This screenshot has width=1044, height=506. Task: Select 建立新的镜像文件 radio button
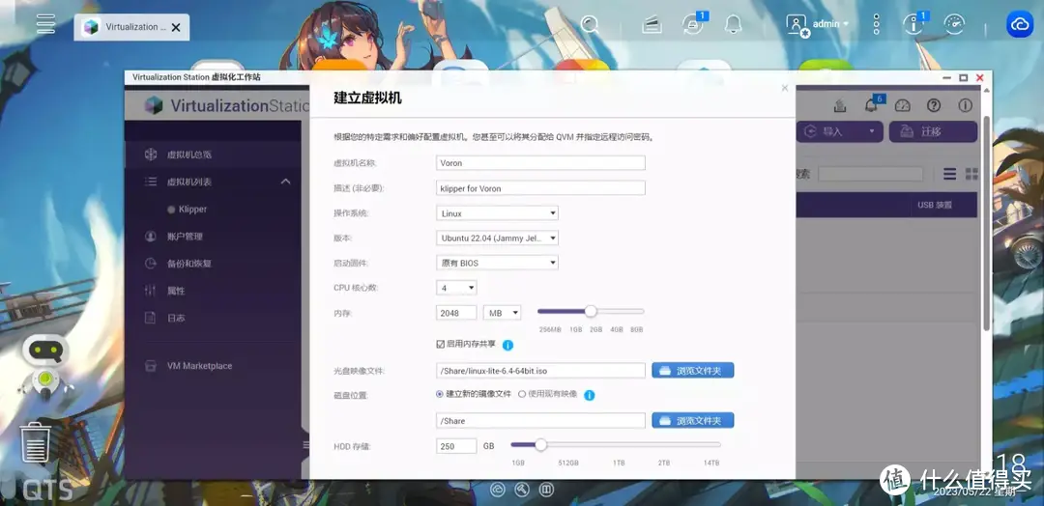pos(440,394)
